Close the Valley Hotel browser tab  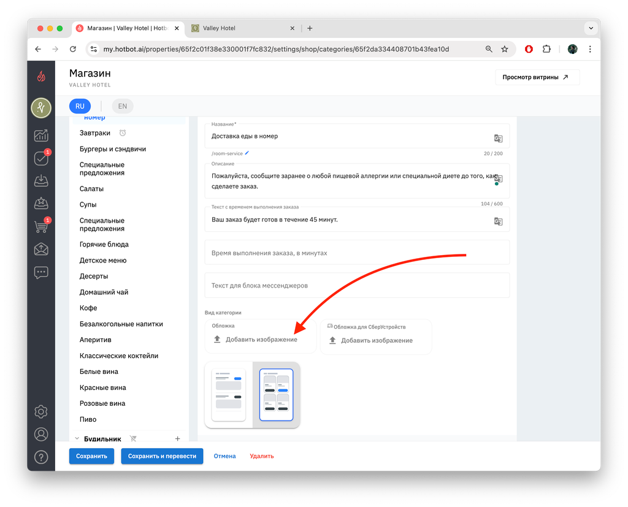coord(293,28)
